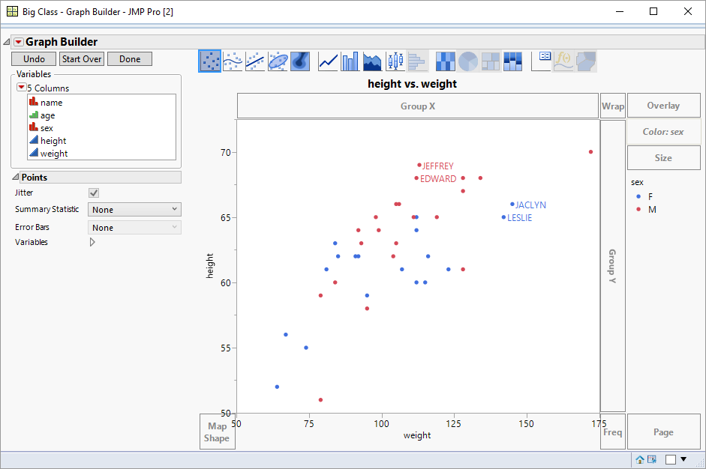Expand the Variables disclosure triangle under Points
This screenshot has height=469, width=706.
point(92,242)
